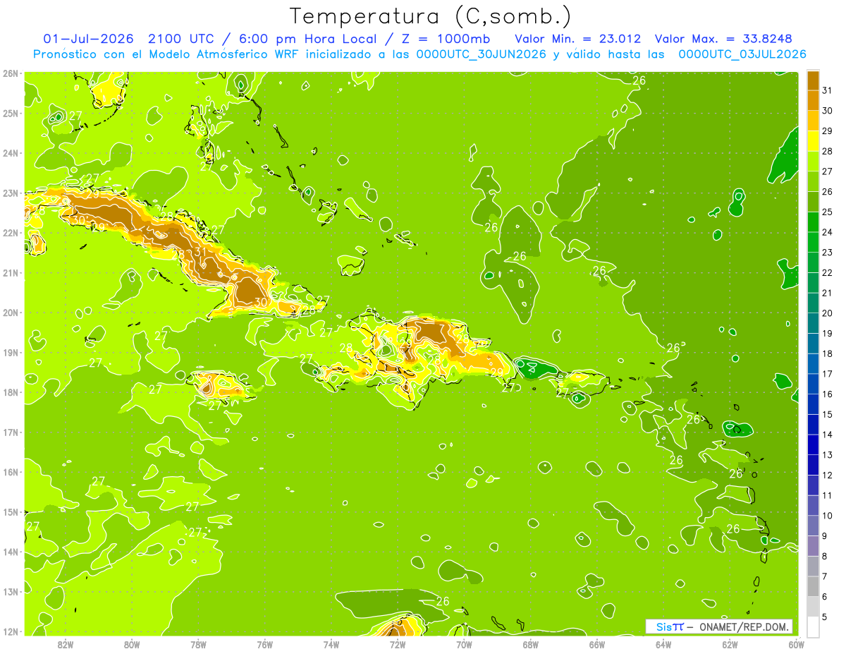This screenshot has height=654, width=846.
Task: Click the 22N latitude axis label
Action: pos(11,233)
